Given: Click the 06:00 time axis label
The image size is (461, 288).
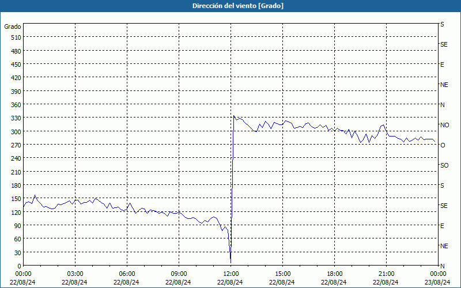Looking at the screenshot, I should [x=127, y=274].
